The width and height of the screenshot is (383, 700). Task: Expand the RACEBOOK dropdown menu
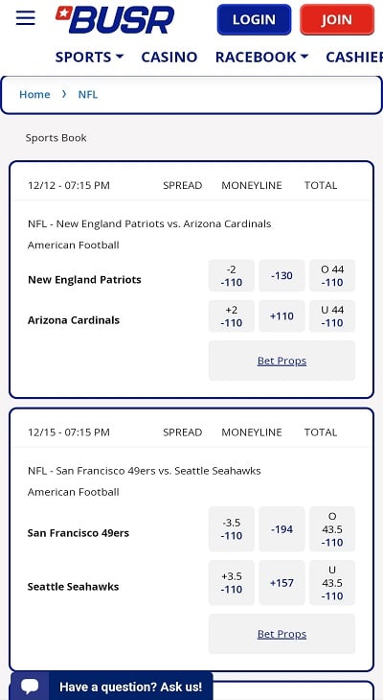tap(261, 58)
